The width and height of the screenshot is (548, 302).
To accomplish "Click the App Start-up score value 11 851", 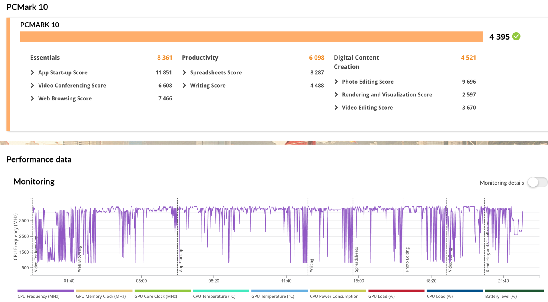I will [164, 73].
